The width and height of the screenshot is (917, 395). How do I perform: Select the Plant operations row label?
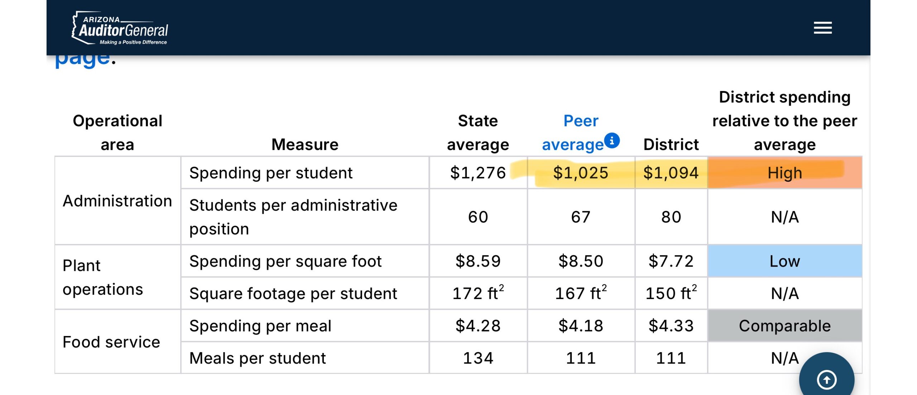(103, 277)
